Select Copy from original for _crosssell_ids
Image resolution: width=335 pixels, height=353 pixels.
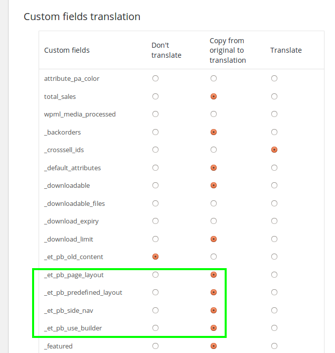(214, 150)
